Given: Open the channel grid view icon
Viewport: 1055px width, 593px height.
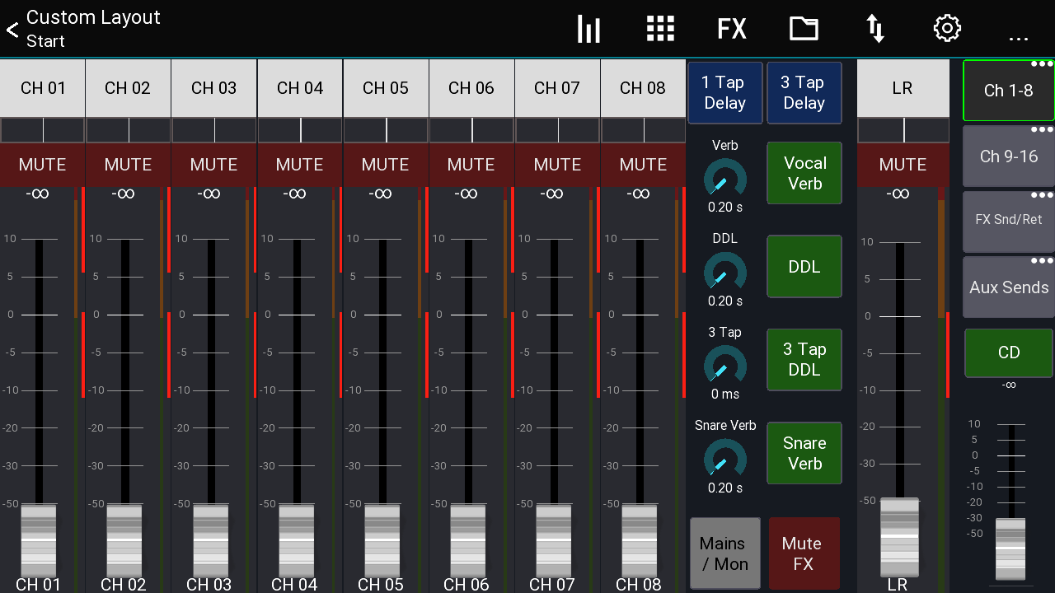Looking at the screenshot, I should (660, 28).
